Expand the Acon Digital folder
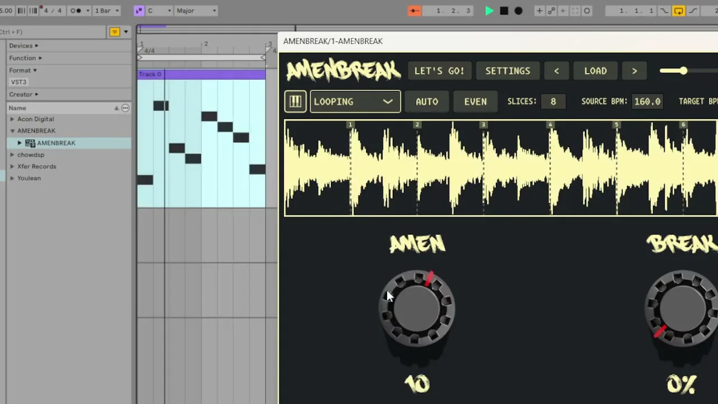 tap(12, 119)
